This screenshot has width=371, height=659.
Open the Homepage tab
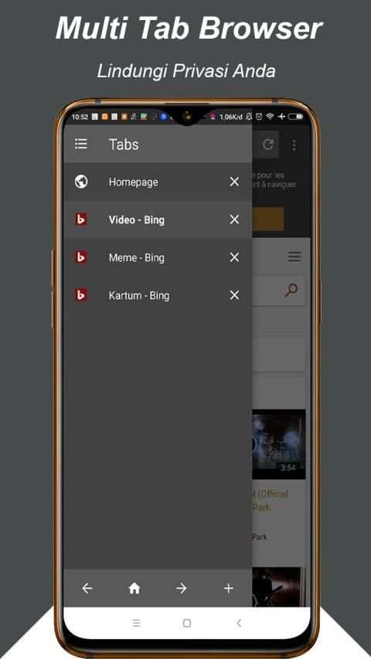[x=158, y=182]
